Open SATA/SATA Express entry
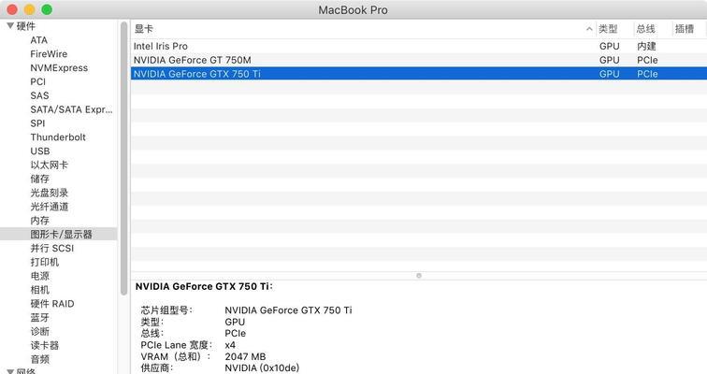This screenshot has height=374, width=707. tap(71, 109)
